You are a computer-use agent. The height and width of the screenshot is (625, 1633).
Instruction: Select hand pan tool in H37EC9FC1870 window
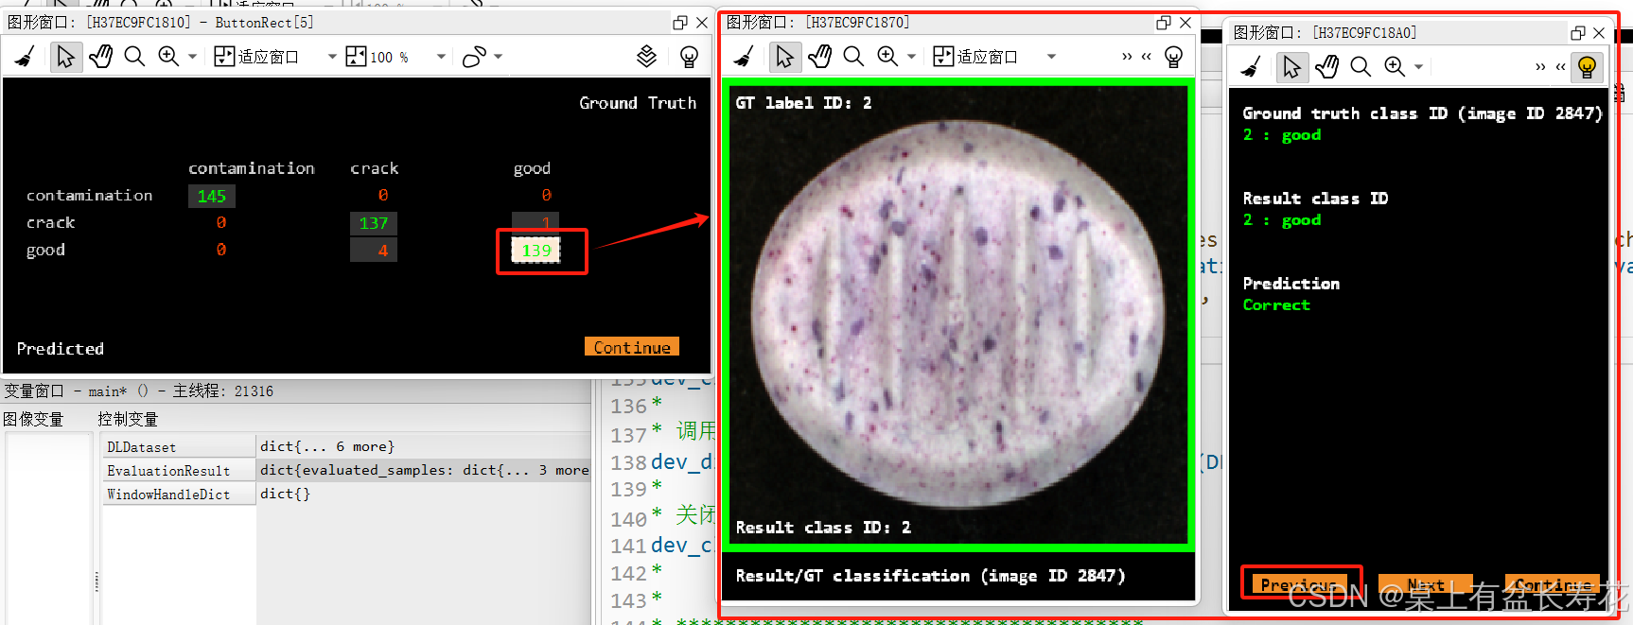819,57
